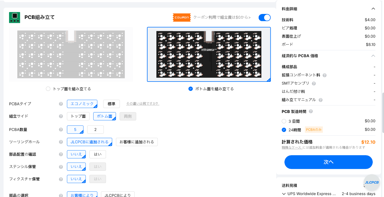384x197 pixels.
Task: Click the help icon beside PCBAタイプ
Action: coord(61,104)
